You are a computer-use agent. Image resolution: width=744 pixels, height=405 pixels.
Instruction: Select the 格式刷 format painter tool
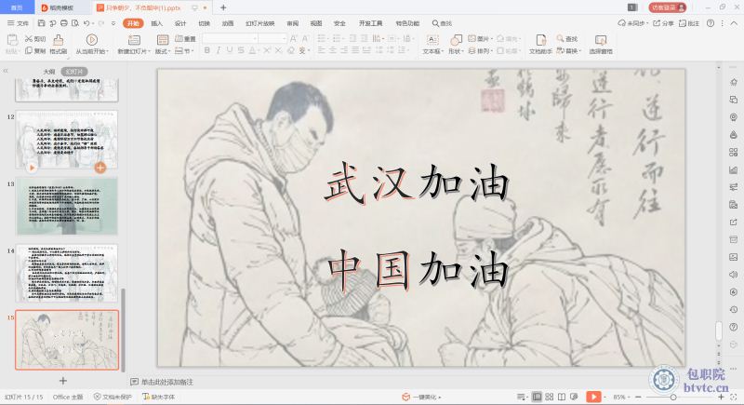[x=58, y=44]
